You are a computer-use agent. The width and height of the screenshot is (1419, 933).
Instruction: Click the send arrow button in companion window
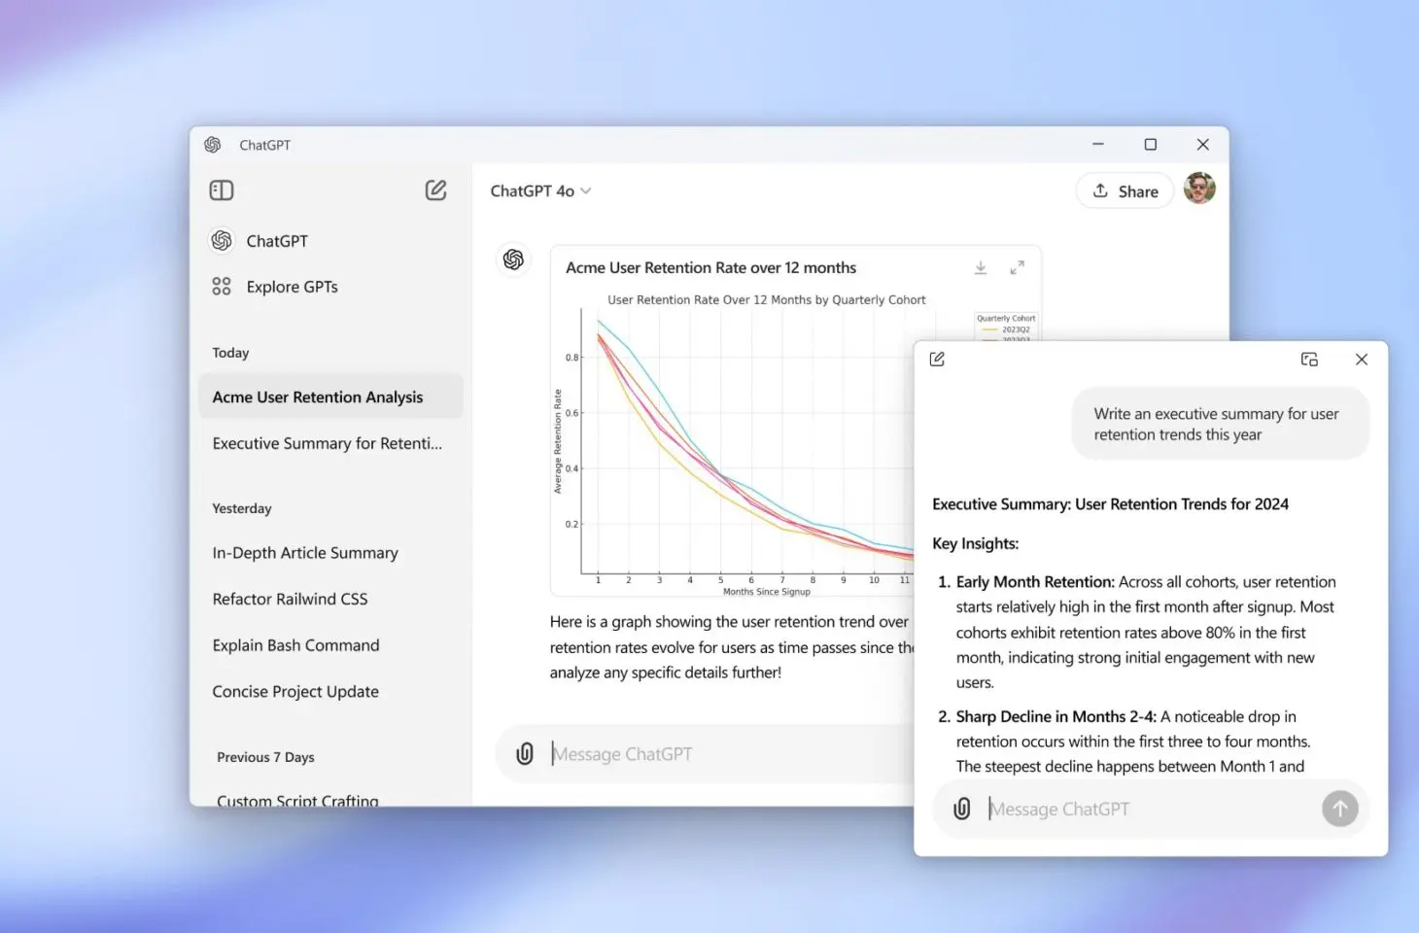click(1340, 808)
